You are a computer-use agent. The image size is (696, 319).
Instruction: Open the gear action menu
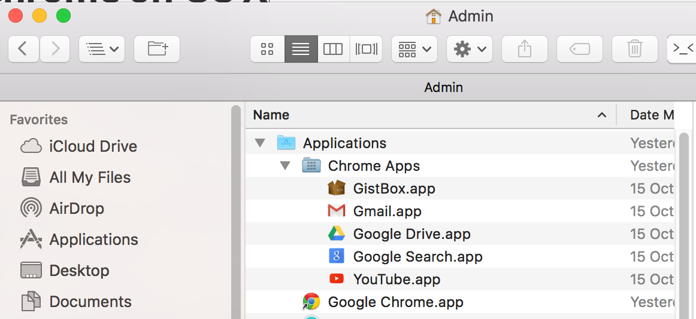click(469, 48)
